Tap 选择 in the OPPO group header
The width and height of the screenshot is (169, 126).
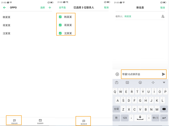tap(43, 8)
